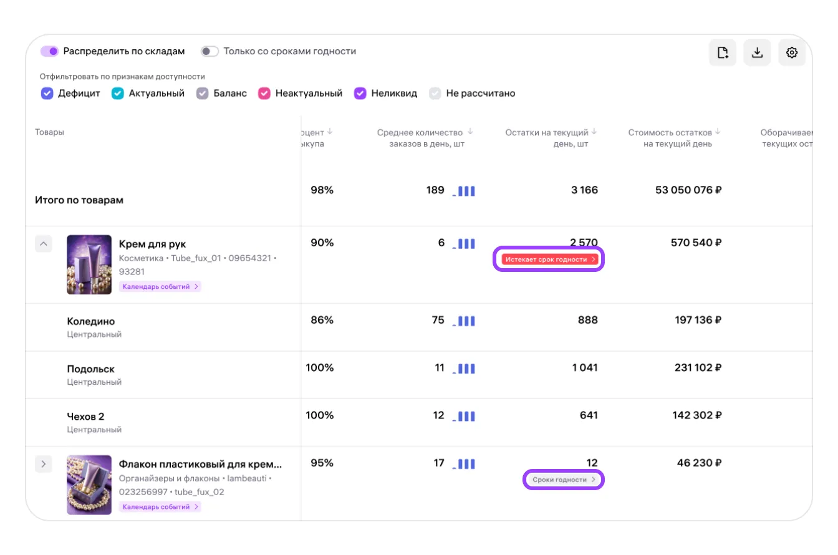Sort by current day stock arrow
Screen dimensions: 838x555
tap(594, 132)
